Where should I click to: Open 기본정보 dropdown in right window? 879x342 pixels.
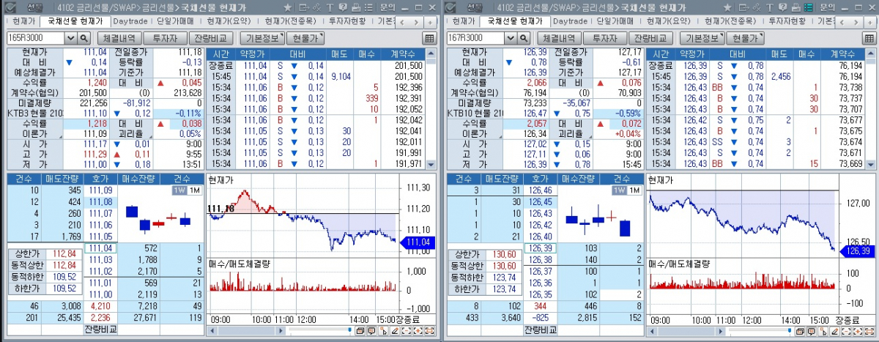702,38
